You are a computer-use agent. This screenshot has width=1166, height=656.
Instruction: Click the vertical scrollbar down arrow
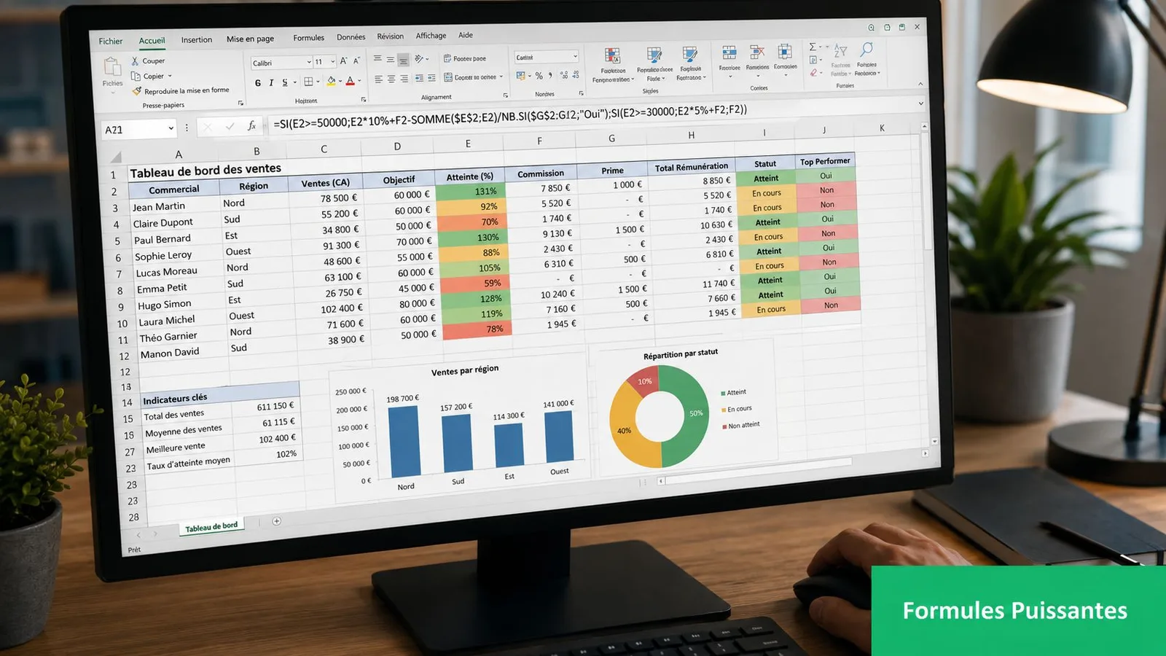(935, 442)
